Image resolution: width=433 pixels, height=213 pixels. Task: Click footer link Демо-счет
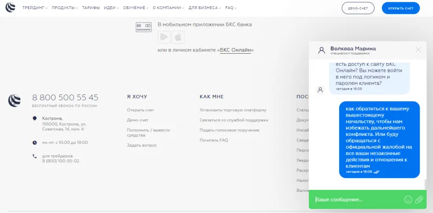138,120
